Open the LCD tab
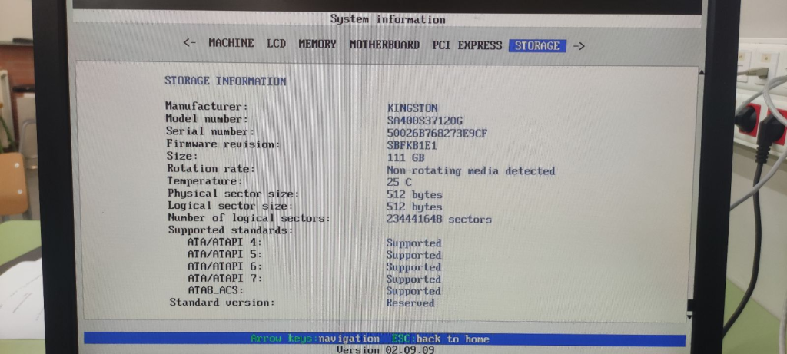787x354 pixels. (276, 44)
